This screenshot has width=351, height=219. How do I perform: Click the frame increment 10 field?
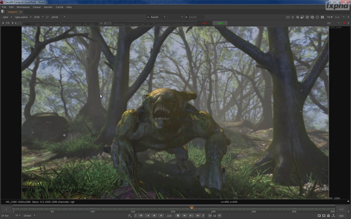pyautogui.click(x=215, y=216)
